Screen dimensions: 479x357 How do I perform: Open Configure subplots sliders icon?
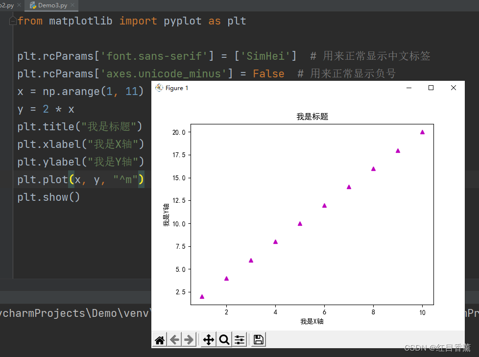click(240, 339)
